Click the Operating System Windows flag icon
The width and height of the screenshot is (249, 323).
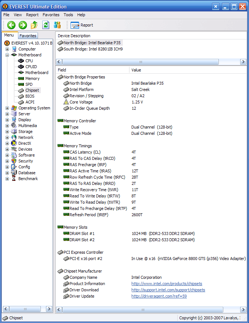coord(14,108)
